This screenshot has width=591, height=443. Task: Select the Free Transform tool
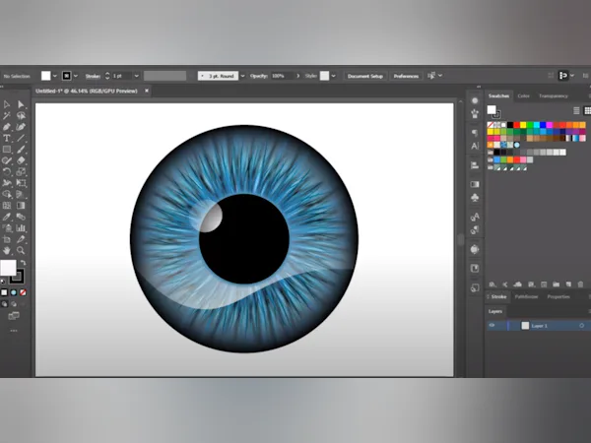(21, 183)
